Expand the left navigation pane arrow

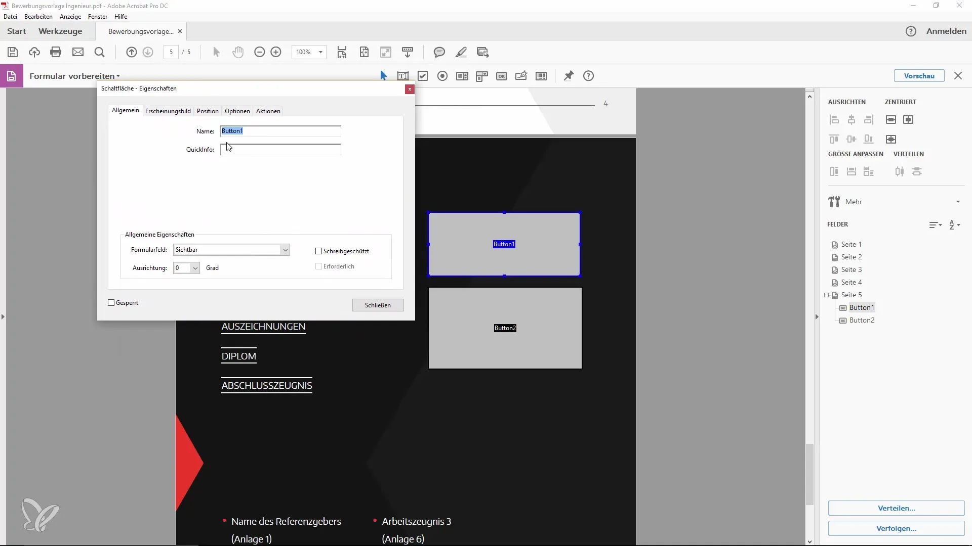tap(3, 317)
